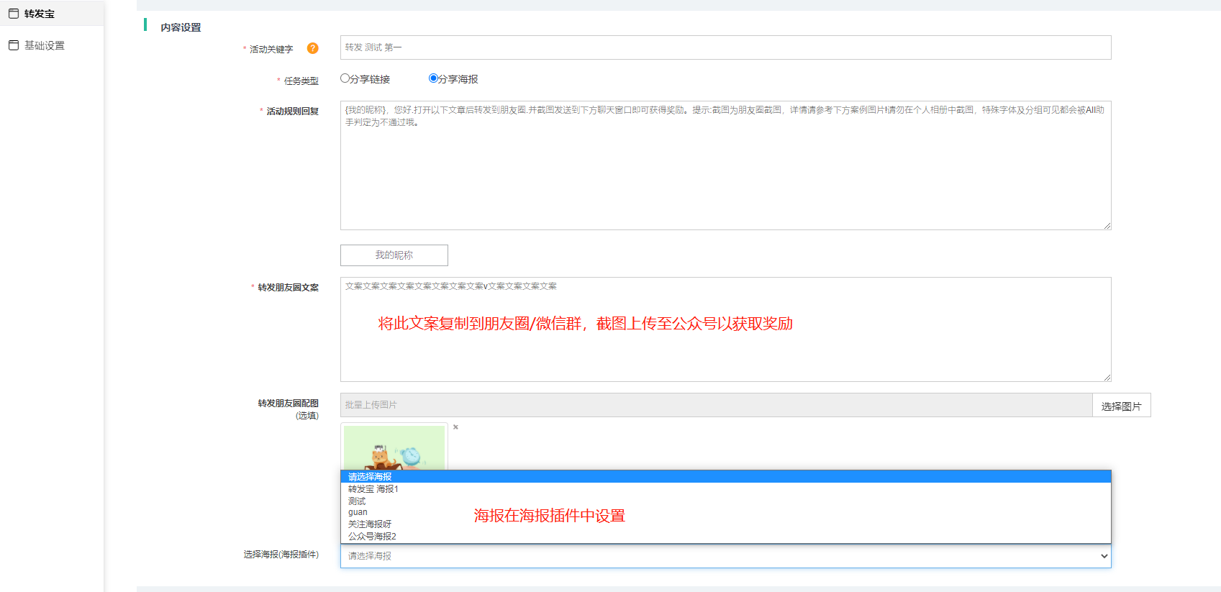Click the uploaded cartoon image thumbnail
The image size is (1221, 592).
[x=394, y=447]
